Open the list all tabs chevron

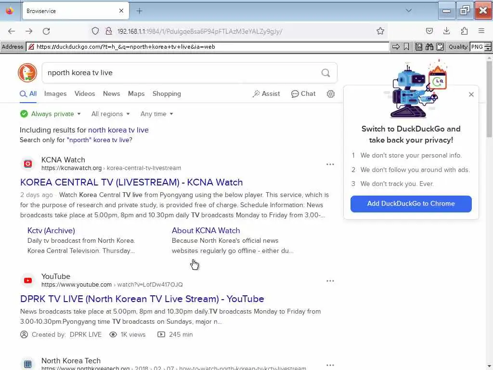[x=408, y=11]
